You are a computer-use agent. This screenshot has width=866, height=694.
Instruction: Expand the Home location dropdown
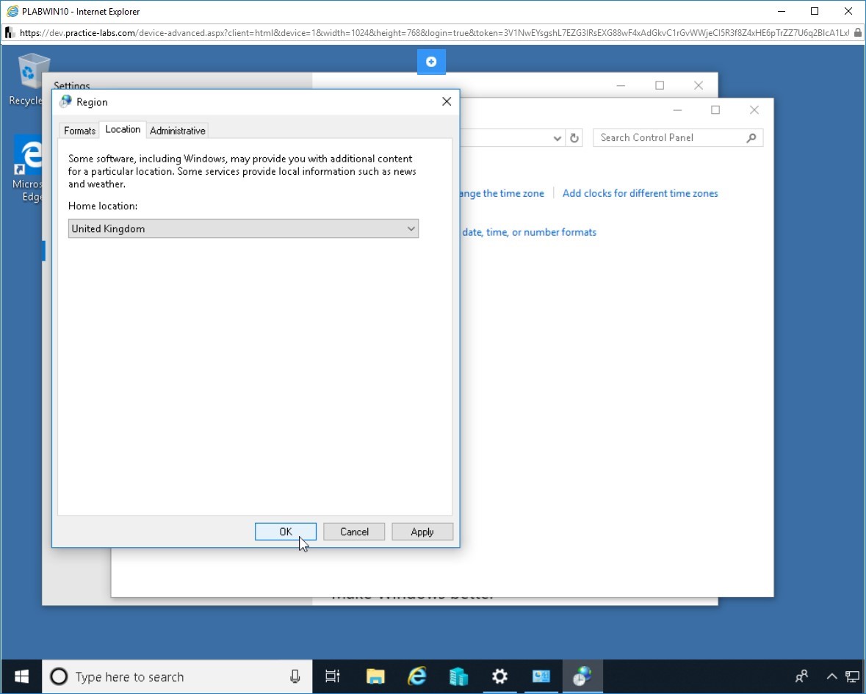point(243,228)
